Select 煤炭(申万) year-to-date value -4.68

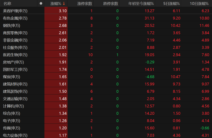coord(150,77)
